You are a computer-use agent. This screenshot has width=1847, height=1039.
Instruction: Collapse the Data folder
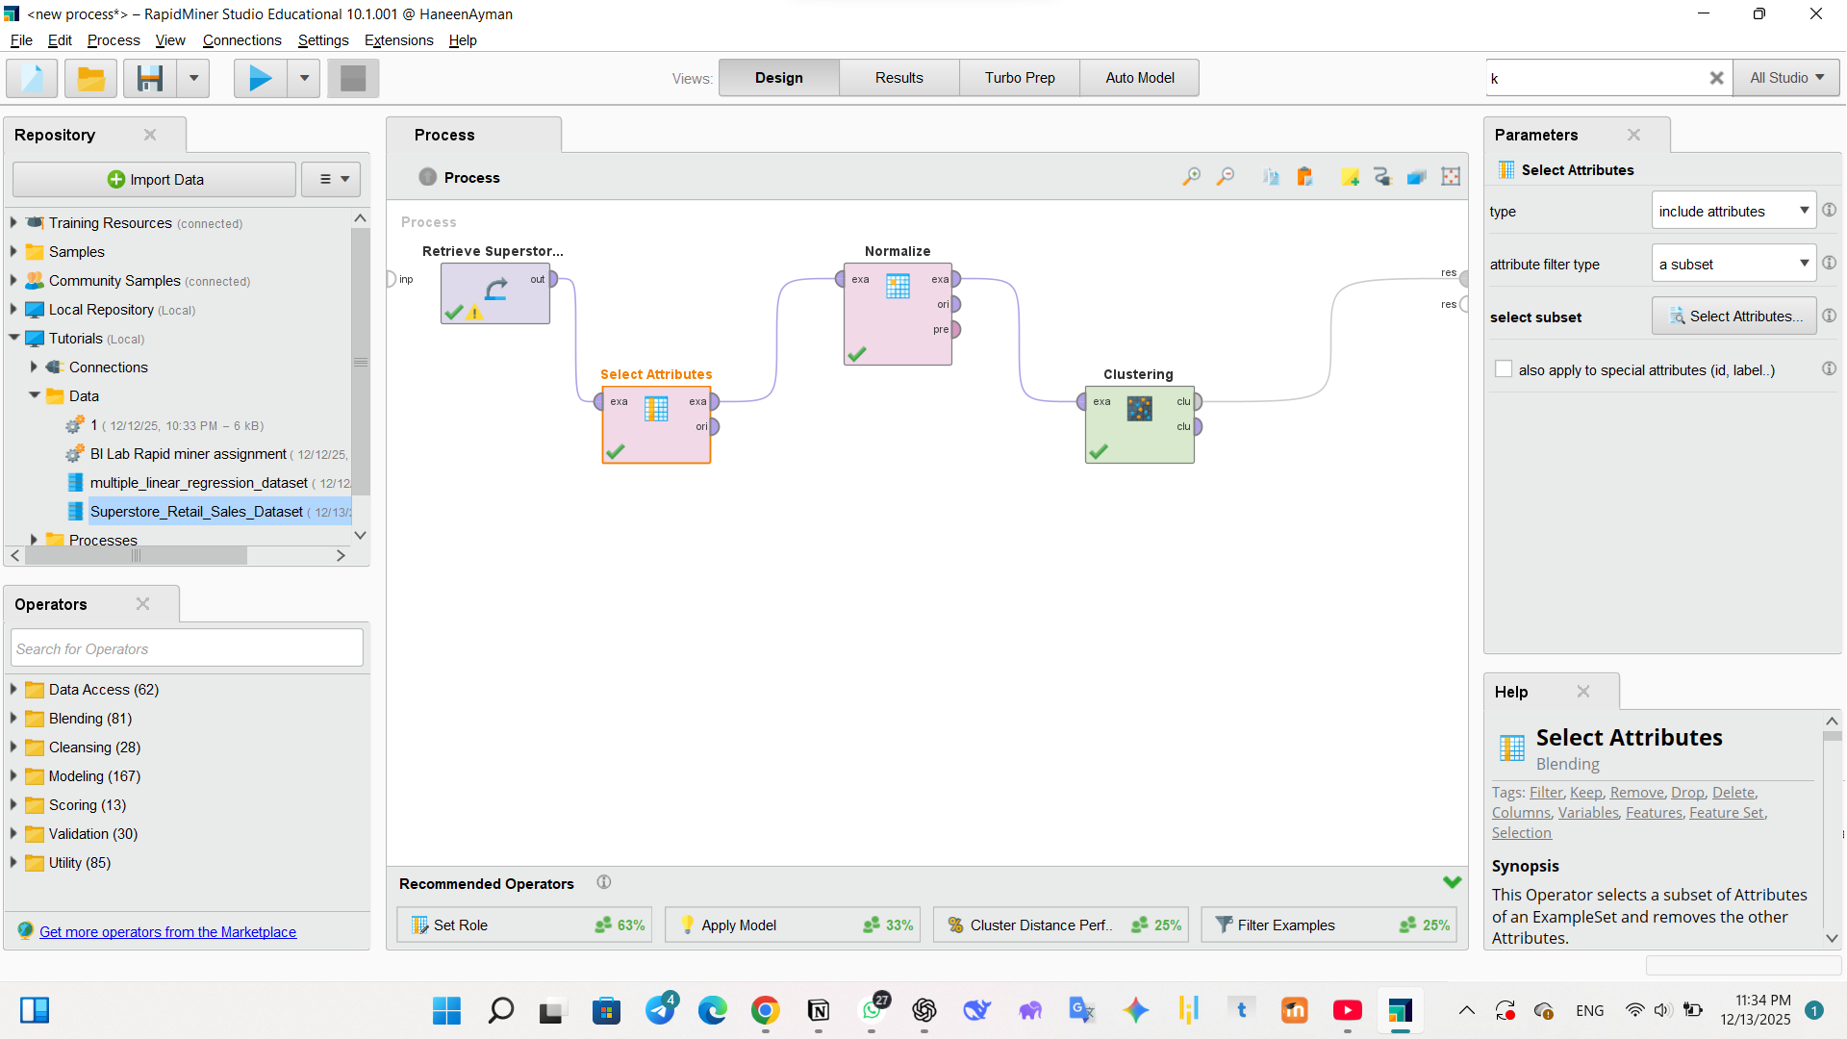tap(35, 395)
